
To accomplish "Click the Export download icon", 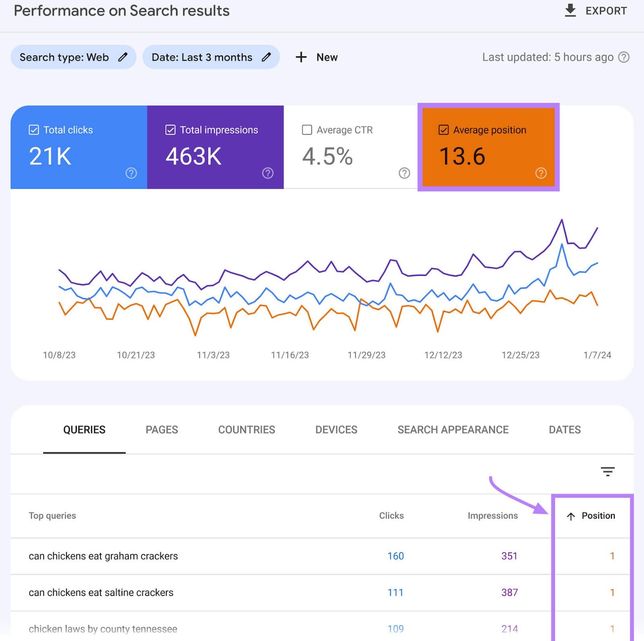I will tap(570, 10).
